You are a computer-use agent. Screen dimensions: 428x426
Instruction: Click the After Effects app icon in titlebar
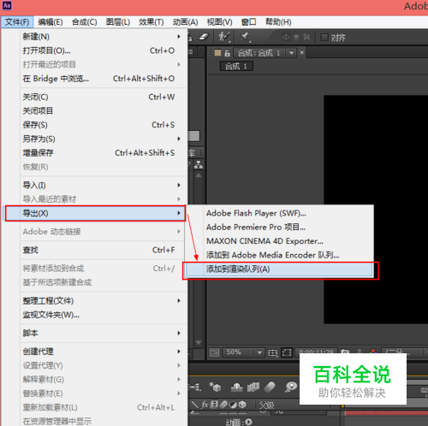click(7, 5)
